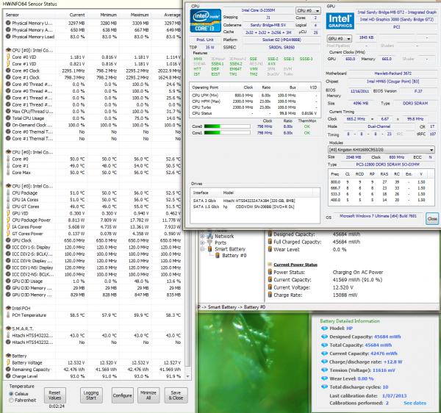Image resolution: width=441 pixels, height=413 pixels.
Task: Open the CPU #0 selector dropdown
Action: coord(308,11)
